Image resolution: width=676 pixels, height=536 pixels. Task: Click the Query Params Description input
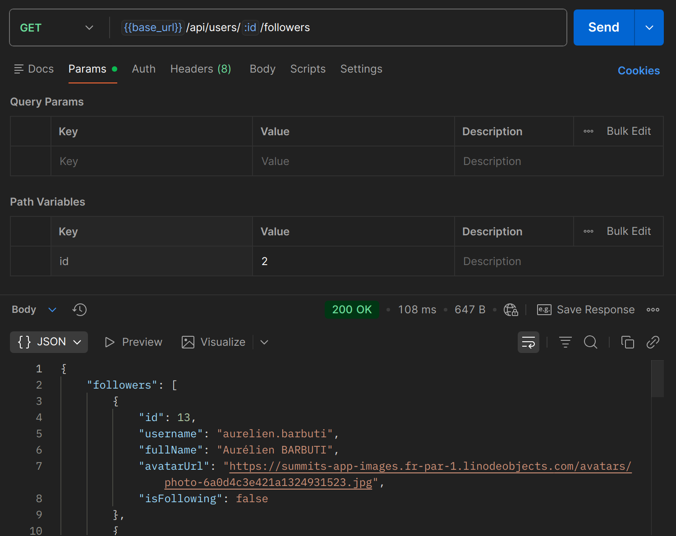click(x=559, y=161)
